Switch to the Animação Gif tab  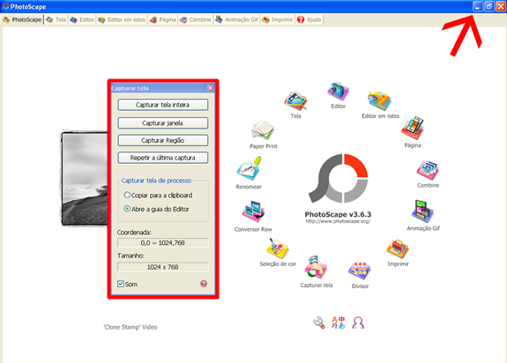click(x=236, y=19)
